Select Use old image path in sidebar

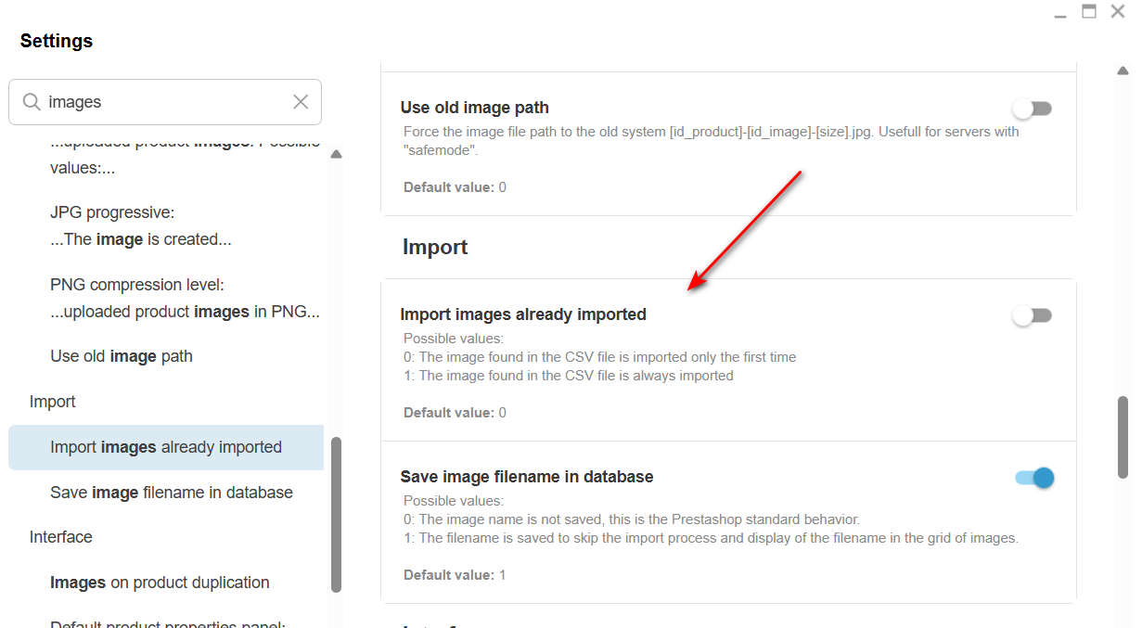pos(122,356)
